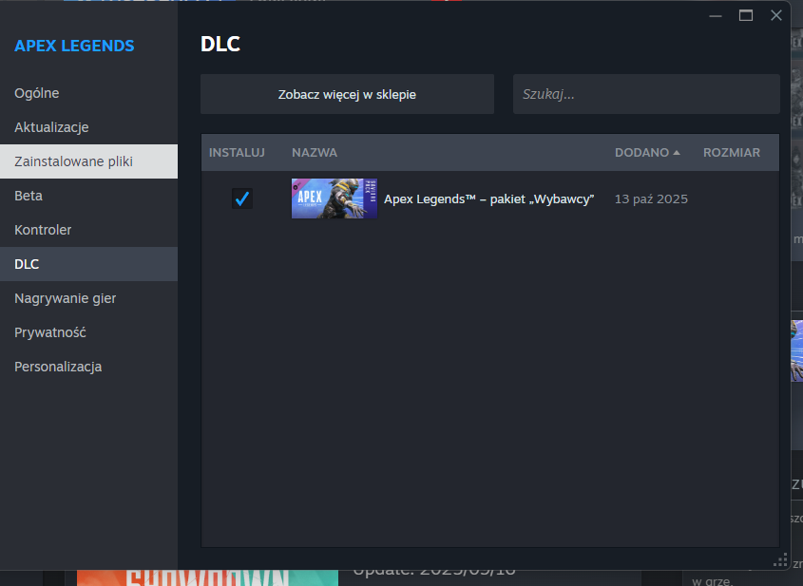Go to the Beta section
The image size is (803, 586).
[29, 196]
